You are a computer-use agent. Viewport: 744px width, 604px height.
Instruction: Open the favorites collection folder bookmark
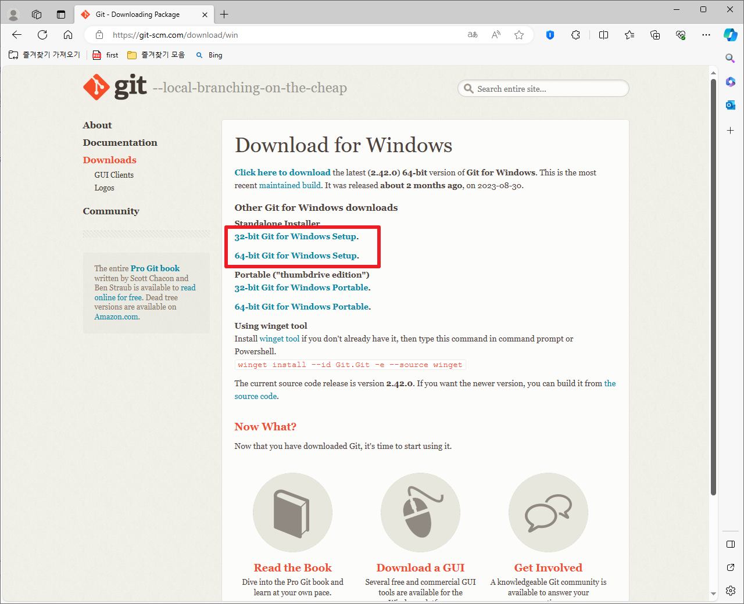pyautogui.click(x=156, y=55)
